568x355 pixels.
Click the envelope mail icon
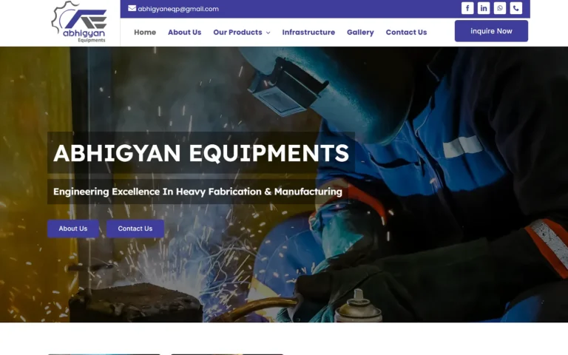click(132, 8)
